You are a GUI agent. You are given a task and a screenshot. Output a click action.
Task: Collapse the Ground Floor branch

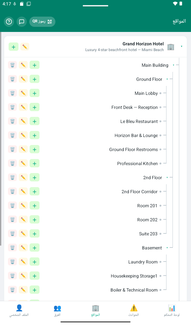(x=167, y=79)
